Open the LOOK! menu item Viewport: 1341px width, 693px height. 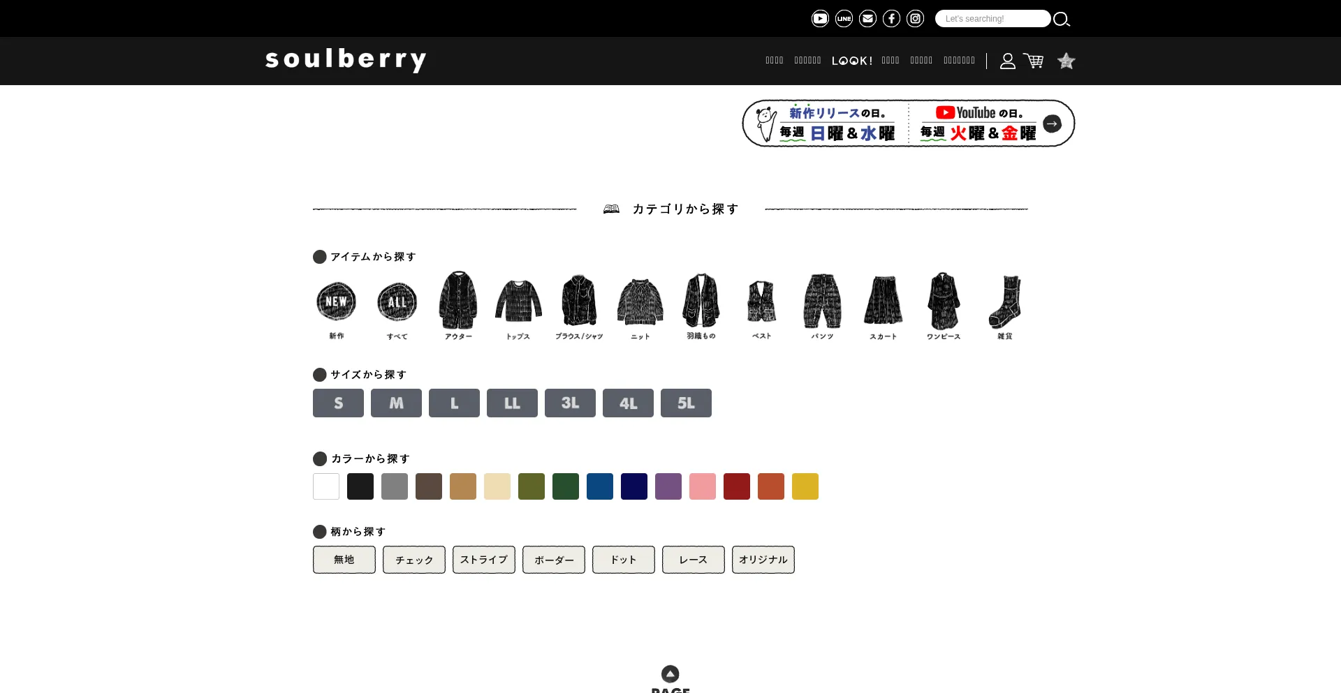[x=851, y=61]
